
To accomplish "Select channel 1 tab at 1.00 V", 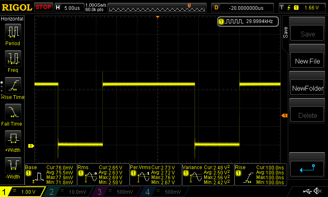I will point(23,192).
